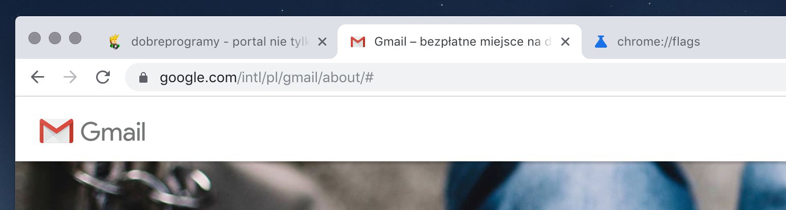Viewport: 786px width, 210px height.
Task: Click the /intl/pl/gmail/about/# path in the URL
Action: point(306,78)
